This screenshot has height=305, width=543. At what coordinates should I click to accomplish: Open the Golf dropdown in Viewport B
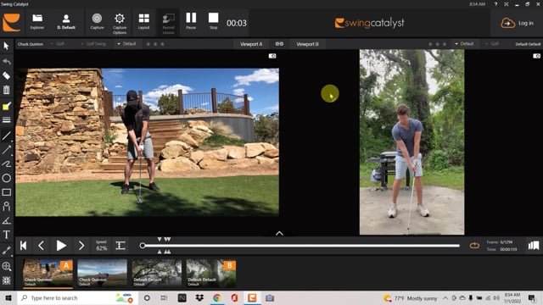492,44
